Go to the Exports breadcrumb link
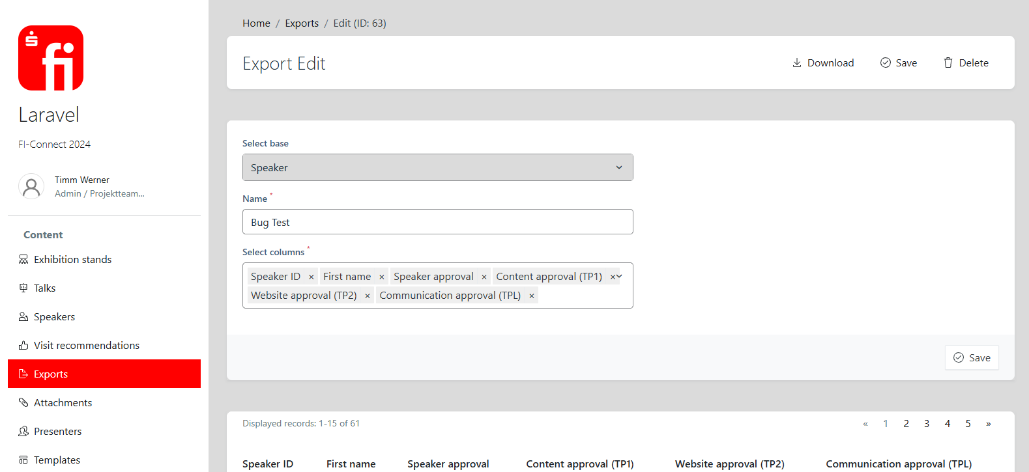 [302, 23]
